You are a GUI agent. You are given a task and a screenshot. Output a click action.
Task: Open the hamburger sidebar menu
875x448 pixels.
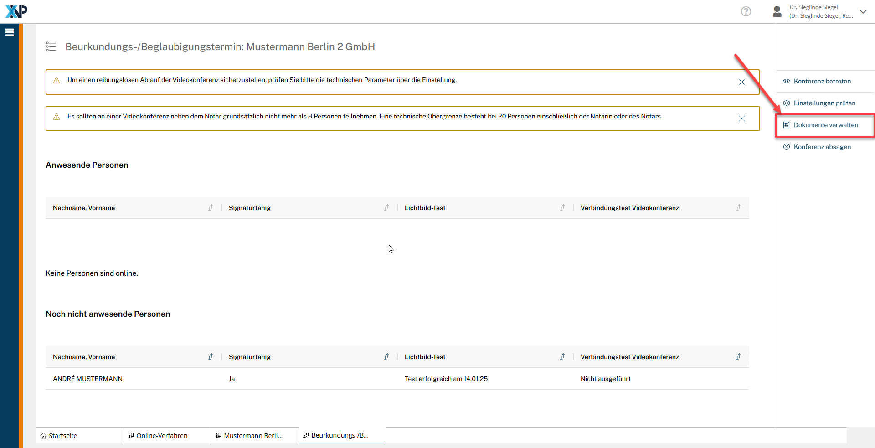coord(10,32)
